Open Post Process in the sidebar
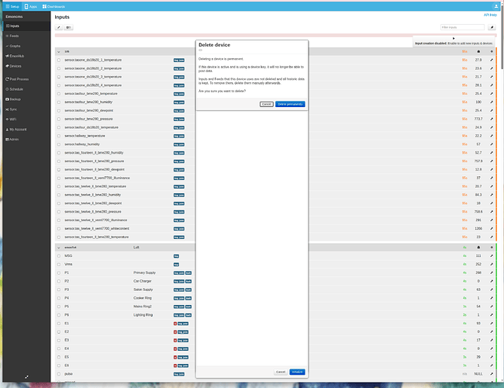This screenshot has height=388, width=504. point(26,79)
